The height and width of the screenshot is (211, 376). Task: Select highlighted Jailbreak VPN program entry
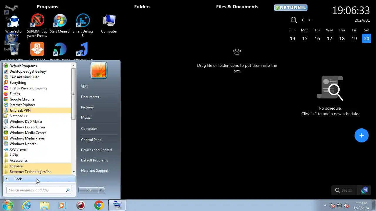coord(37,110)
